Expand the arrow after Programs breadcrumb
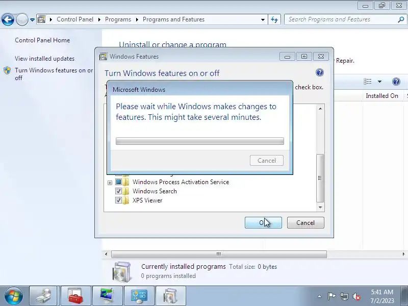408x306 pixels. (137, 19)
